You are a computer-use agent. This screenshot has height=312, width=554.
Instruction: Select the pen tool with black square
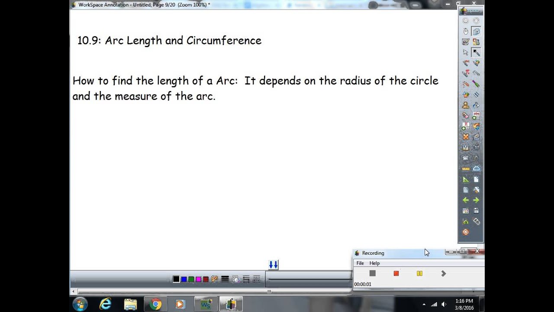(476, 52)
